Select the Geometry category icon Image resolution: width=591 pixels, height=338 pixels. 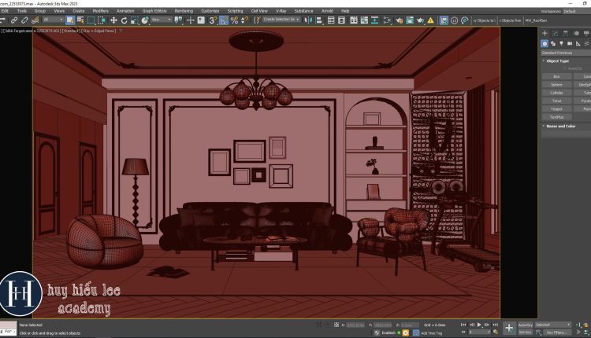point(545,43)
